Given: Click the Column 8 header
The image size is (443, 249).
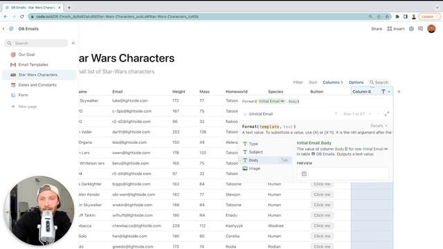Looking at the screenshot, I should click(361, 92).
